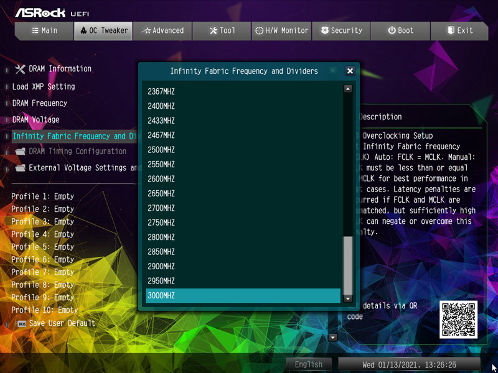The width and height of the screenshot is (498, 373).
Task: Click the Save User Default BIOS icon
Action: click(21, 324)
